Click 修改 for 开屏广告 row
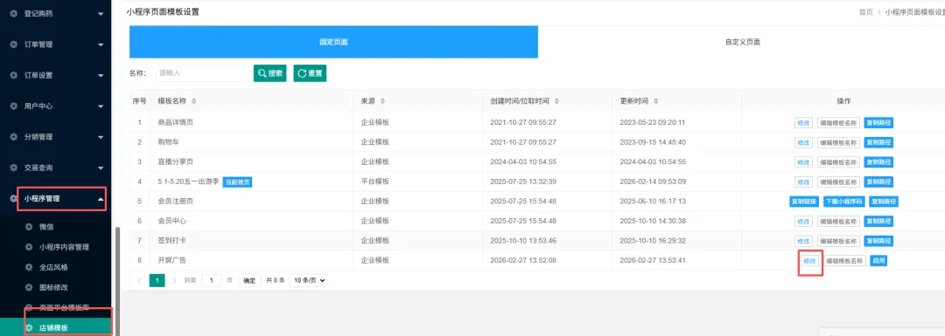The width and height of the screenshot is (945, 336). click(x=808, y=261)
